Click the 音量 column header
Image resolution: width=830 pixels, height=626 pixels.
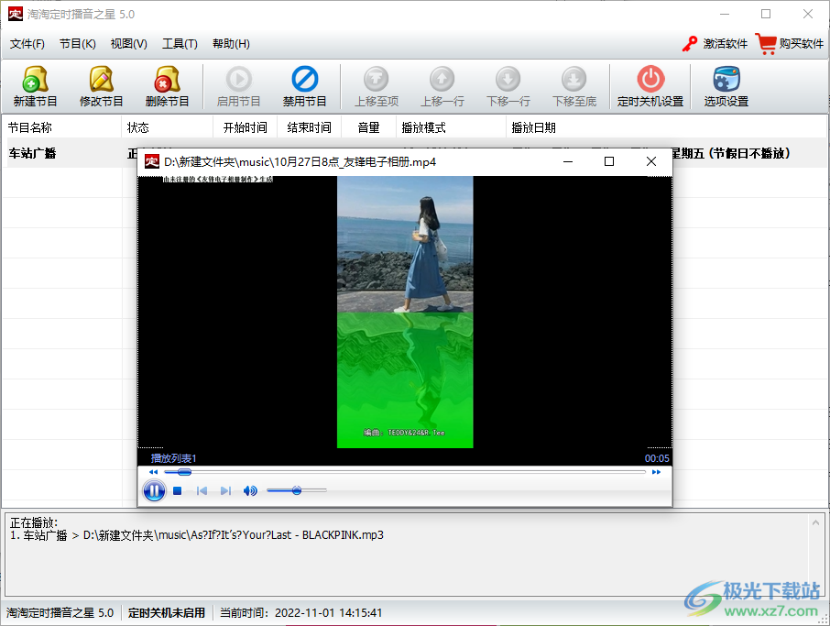coord(368,127)
